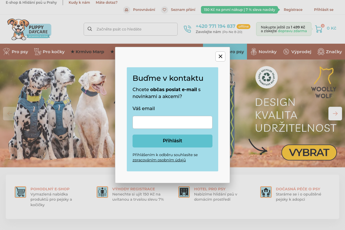
Task: Close the newsletter popup with the X
Action: (x=220, y=56)
